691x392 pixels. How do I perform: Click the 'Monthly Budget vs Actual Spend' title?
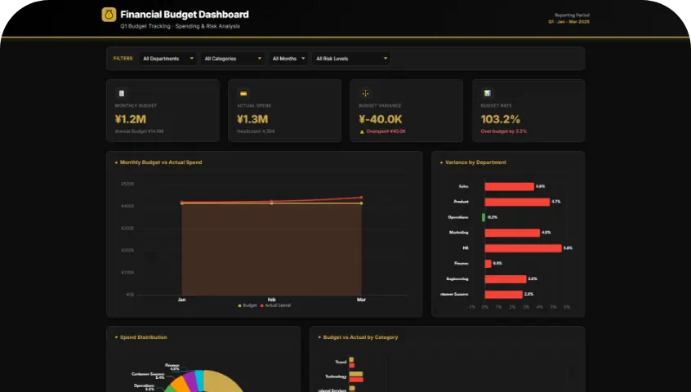click(161, 163)
